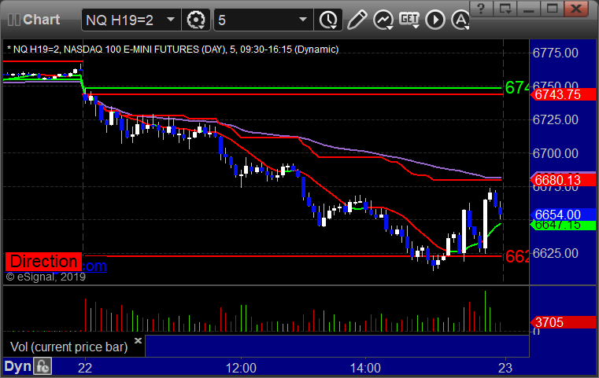Click the 23 date axis label
This screenshot has height=378, width=599.
click(x=505, y=368)
